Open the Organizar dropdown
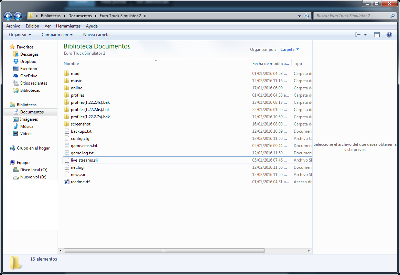 (x=20, y=35)
